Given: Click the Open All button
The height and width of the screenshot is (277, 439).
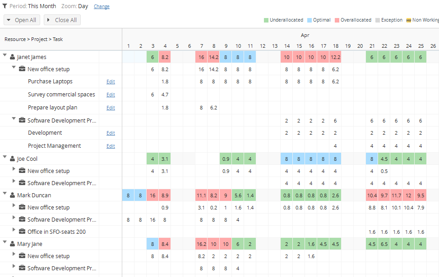Looking at the screenshot, I should pos(22,20).
